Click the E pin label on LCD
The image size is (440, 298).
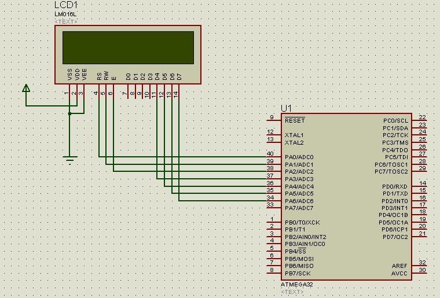113,78
